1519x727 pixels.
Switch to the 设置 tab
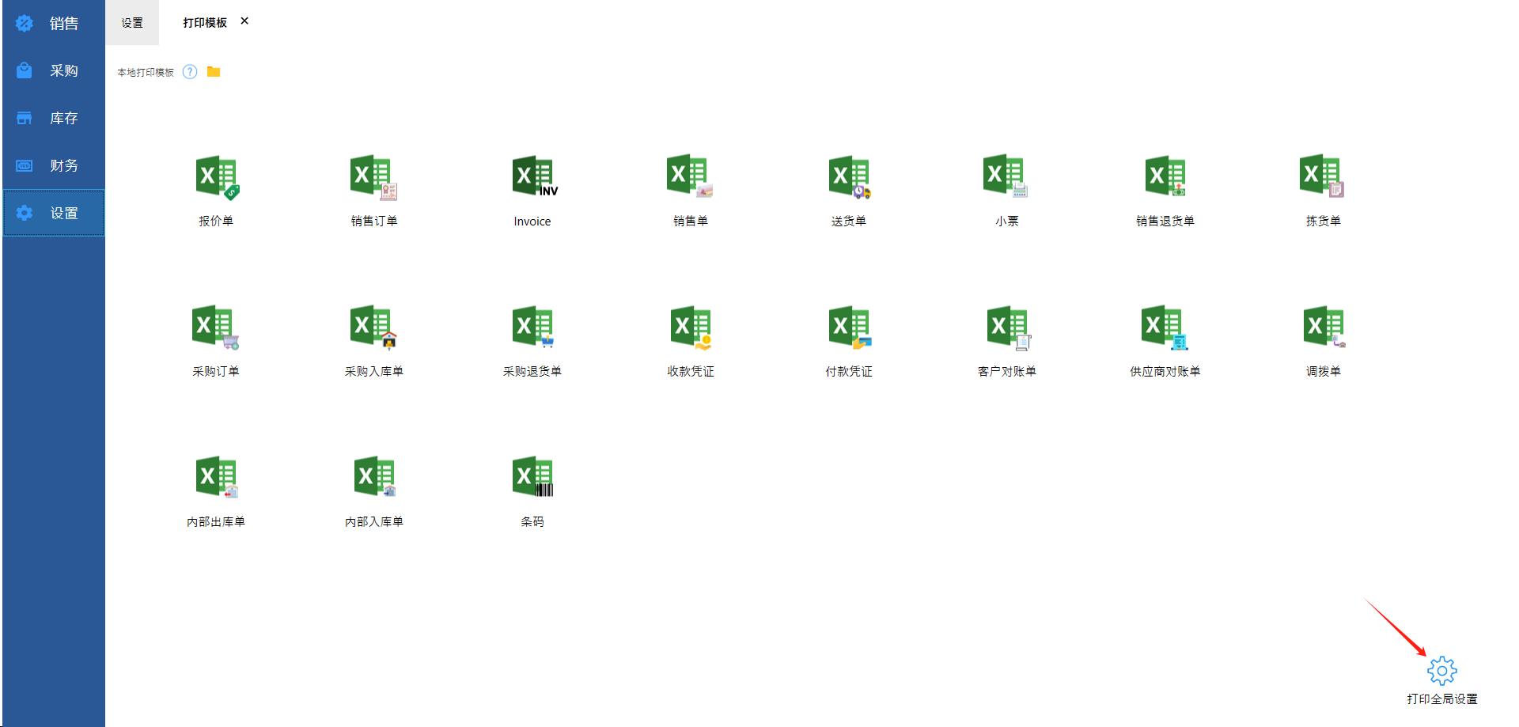(132, 23)
